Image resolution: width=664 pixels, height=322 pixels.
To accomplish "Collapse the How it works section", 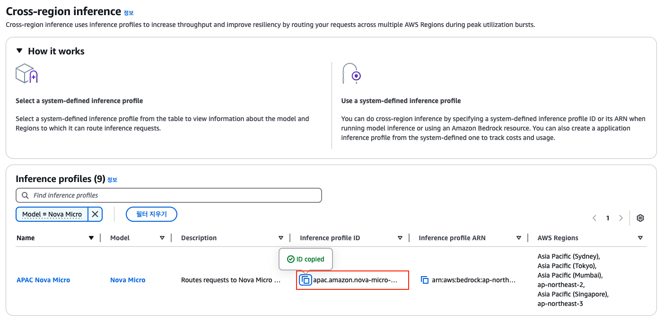I will point(19,51).
